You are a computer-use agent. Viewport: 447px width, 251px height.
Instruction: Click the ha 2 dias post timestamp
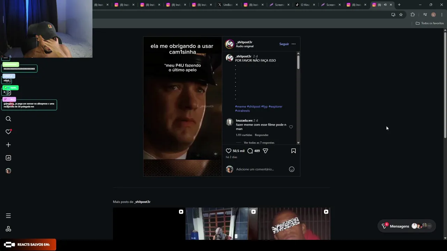coord(231,157)
